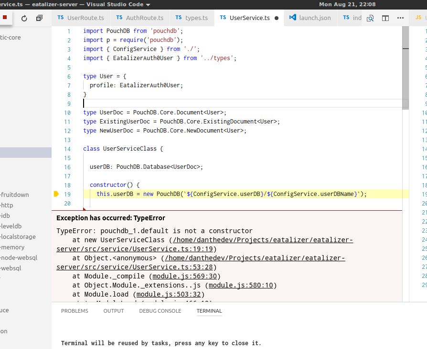The height and width of the screenshot is (349, 427).
Task: Toggle a breakpoint on line 6 gutter
Action: click(57, 76)
